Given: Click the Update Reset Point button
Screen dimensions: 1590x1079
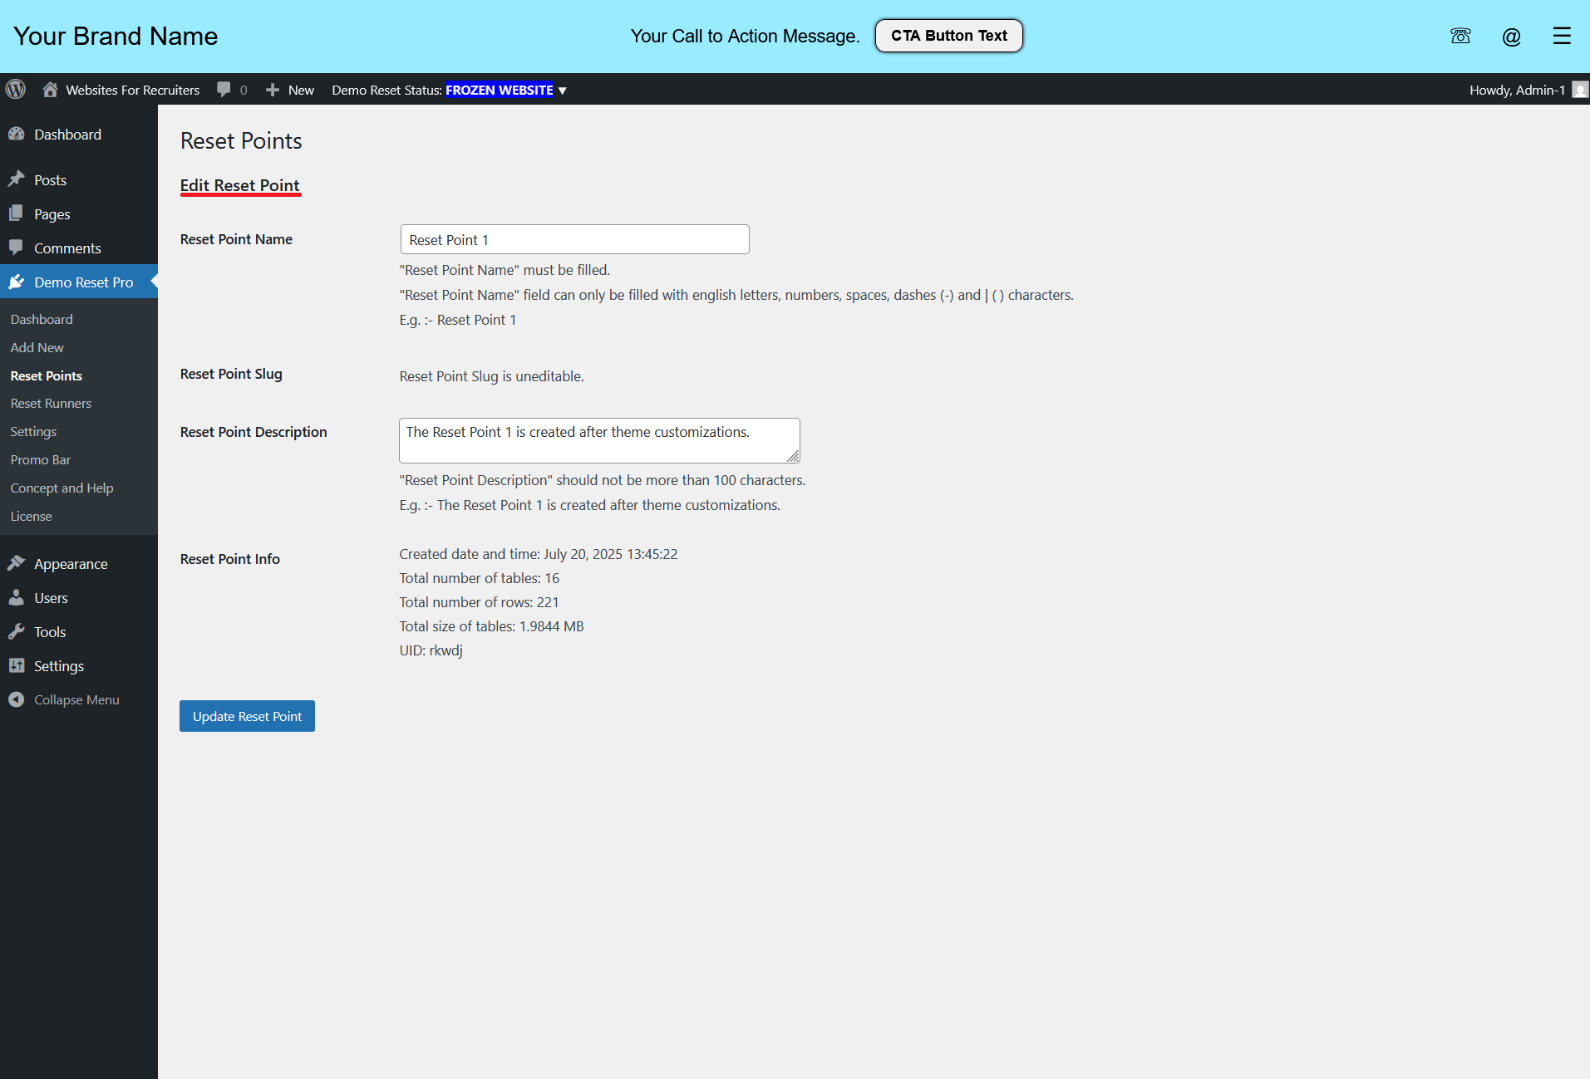Looking at the screenshot, I should (247, 716).
